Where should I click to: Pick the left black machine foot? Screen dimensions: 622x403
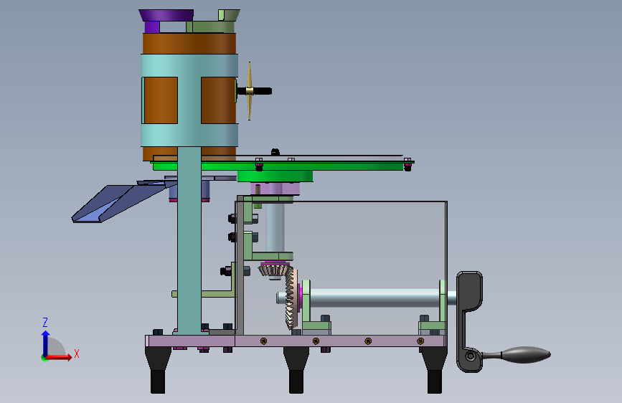click(158, 370)
